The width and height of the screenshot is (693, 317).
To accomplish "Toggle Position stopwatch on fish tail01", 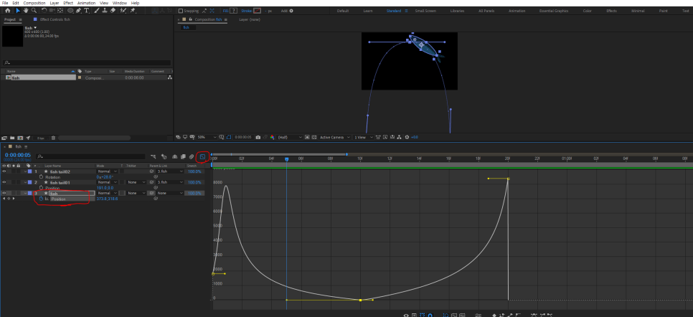I will (42, 187).
